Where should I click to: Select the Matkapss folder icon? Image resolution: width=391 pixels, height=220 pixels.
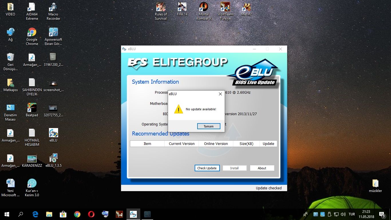coord(10,85)
